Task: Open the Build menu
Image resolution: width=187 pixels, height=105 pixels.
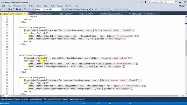Action: point(24,6)
